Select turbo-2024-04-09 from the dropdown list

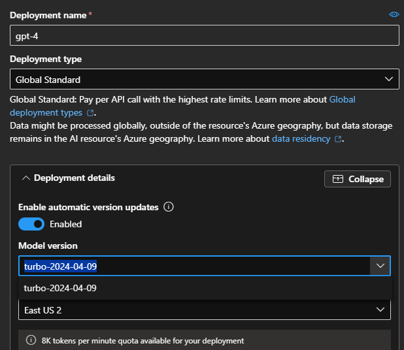point(60,288)
